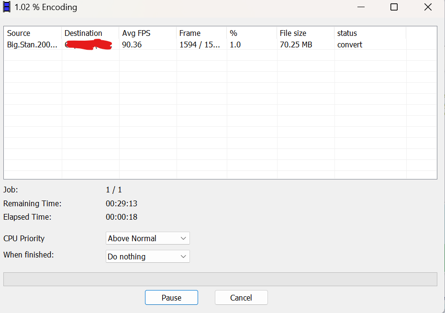Image resolution: width=445 pixels, height=313 pixels.
Task: Click the 70.25 MB file size cell
Action: click(296, 45)
